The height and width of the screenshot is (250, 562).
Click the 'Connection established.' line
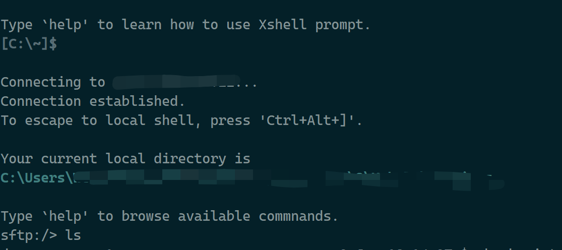point(93,101)
